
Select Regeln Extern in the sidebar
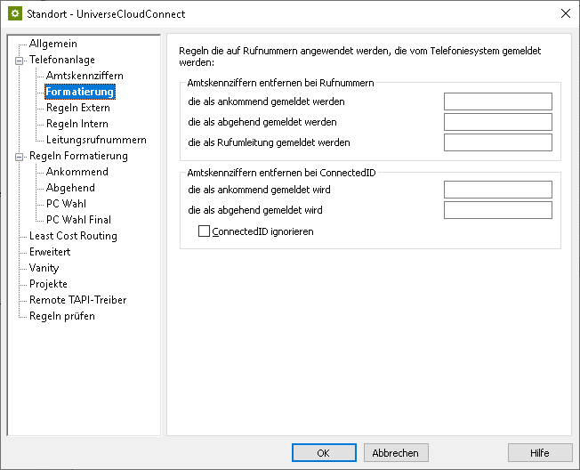click(x=78, y=108)
